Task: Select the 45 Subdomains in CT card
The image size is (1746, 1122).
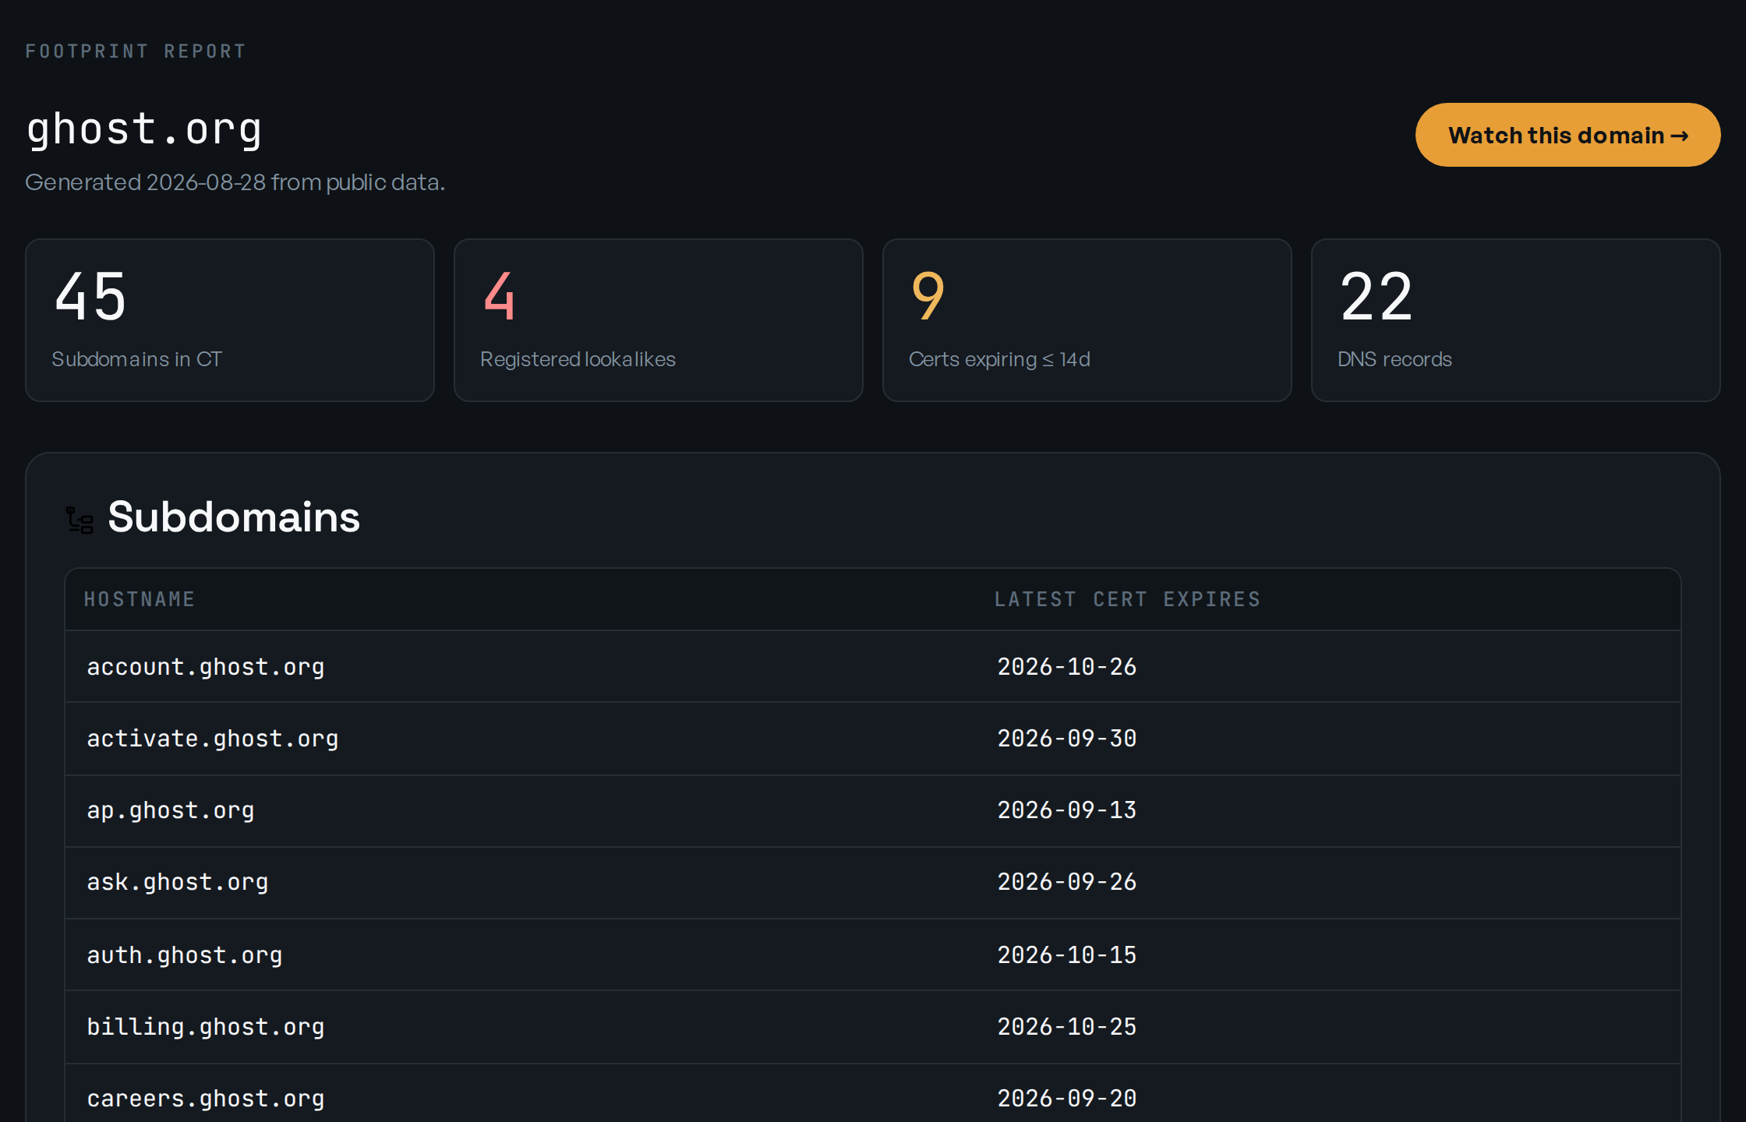Action: [230, 320]
